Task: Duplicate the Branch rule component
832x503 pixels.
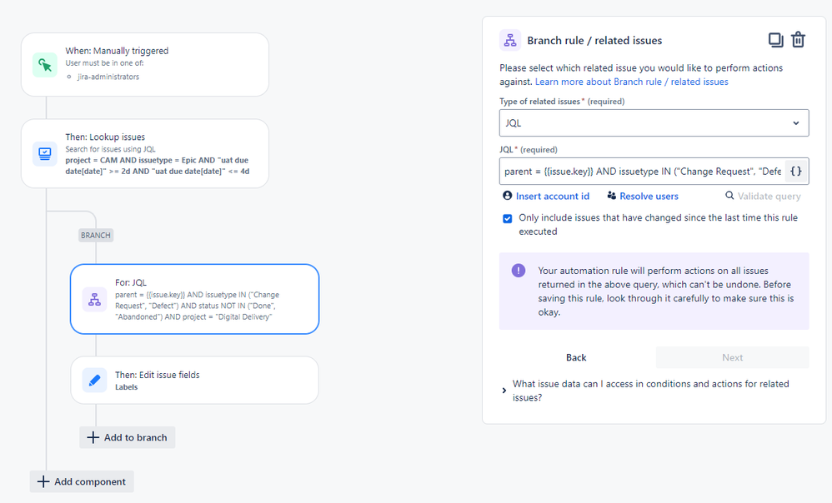Action: [x=775, y=40]
